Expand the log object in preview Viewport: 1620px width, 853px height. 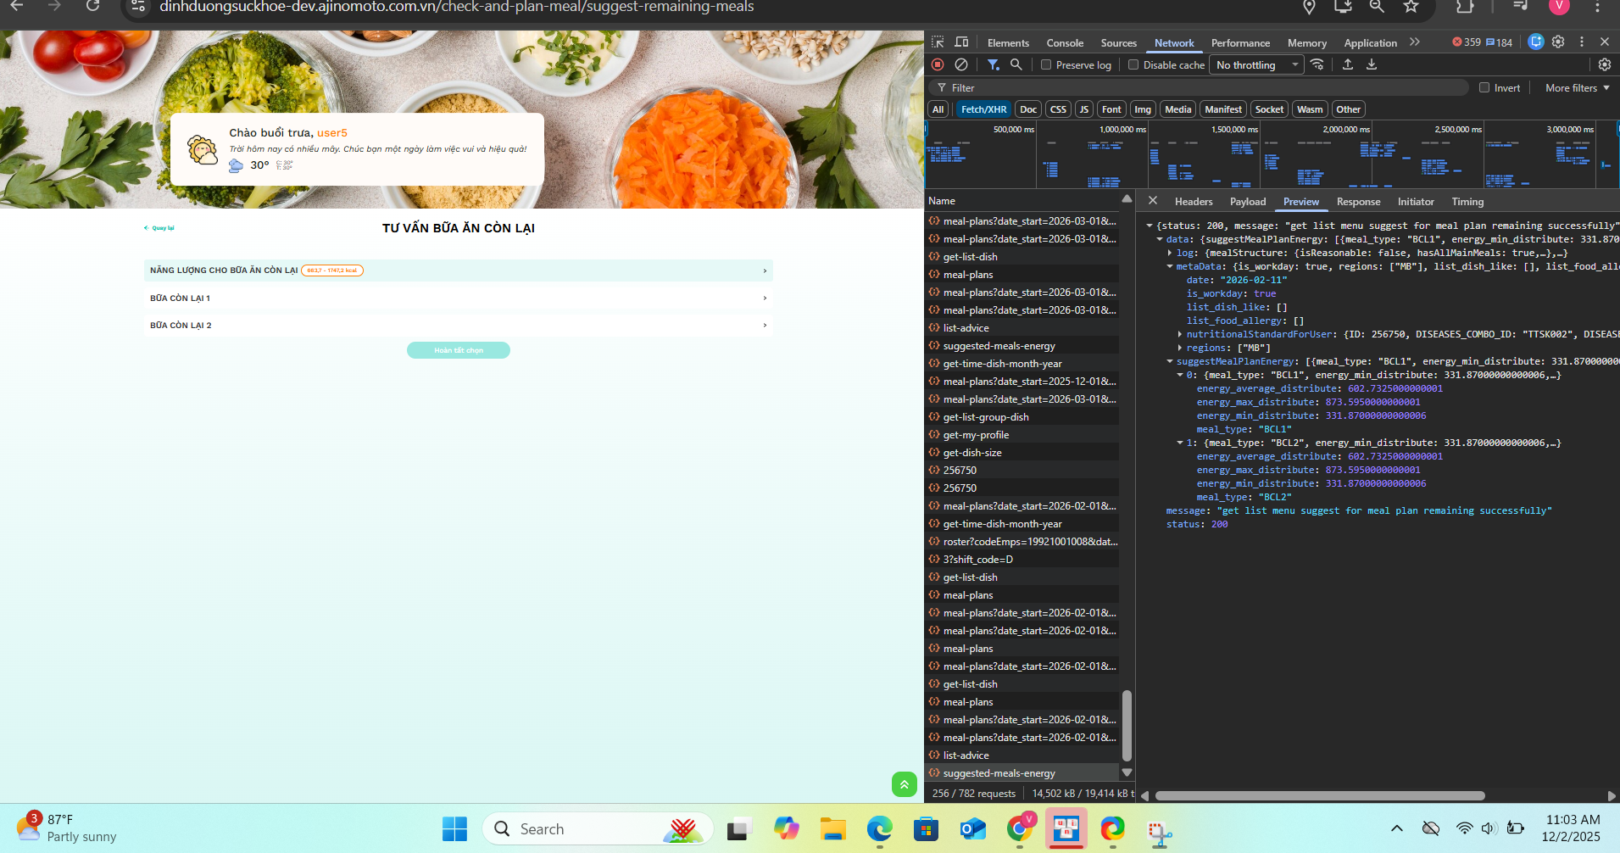1170,253
